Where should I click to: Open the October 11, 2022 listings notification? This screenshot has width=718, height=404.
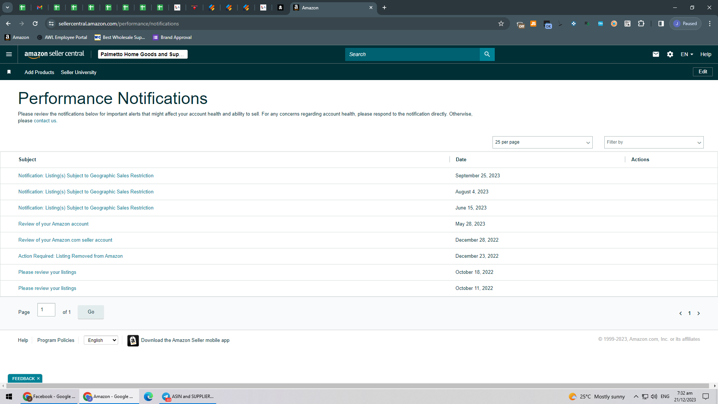tap(47, 288)
